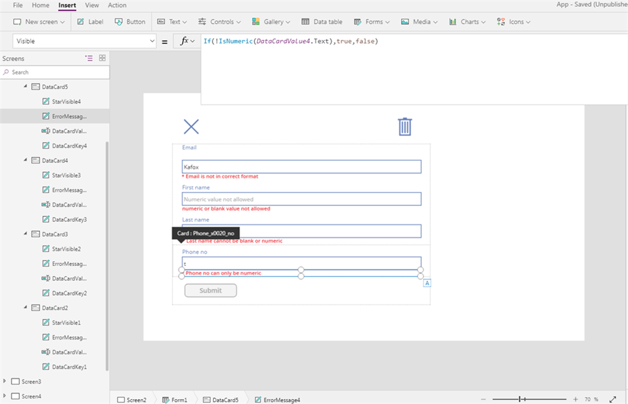This screenshot has width=628, height=404.
Task: Select StarVisible4 in the tree
Action: click(x=66, y=102)
